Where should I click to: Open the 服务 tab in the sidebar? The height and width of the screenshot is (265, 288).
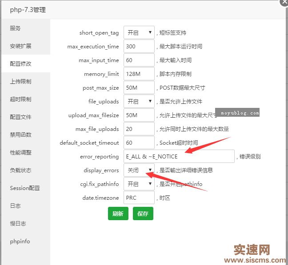26,28
